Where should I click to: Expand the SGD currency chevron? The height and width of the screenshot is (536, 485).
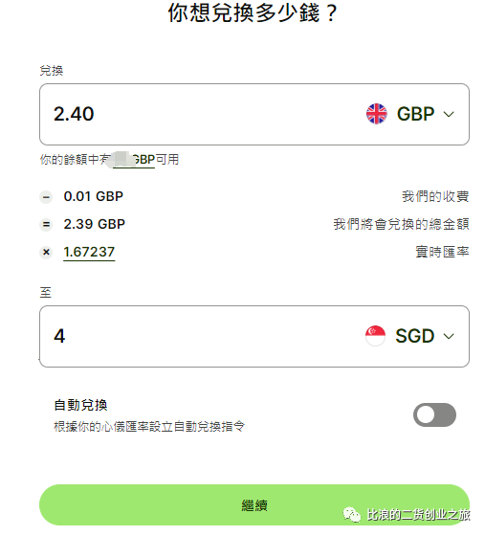pyautogui.click(x=449, y=336)
